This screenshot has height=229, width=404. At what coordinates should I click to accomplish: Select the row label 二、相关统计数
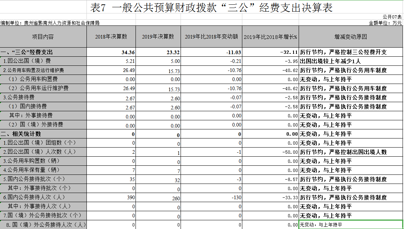point(43,134)
